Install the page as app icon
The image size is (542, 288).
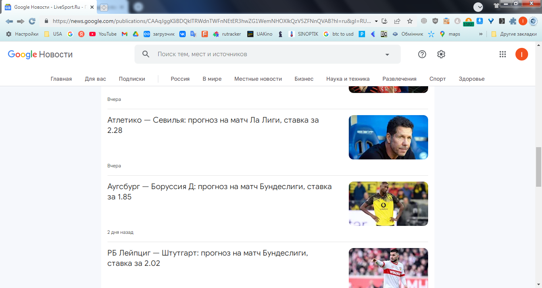pyautogui.click(x=384, y=21)
